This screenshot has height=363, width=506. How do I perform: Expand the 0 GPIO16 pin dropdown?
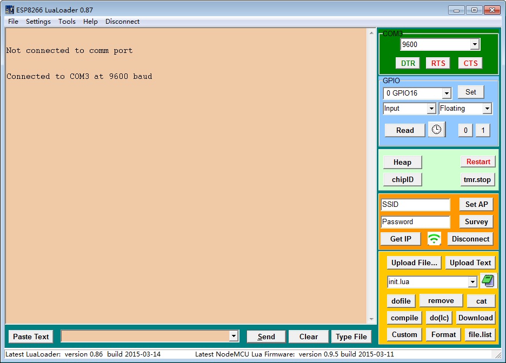pyautogui.click(x=447, y=93)
